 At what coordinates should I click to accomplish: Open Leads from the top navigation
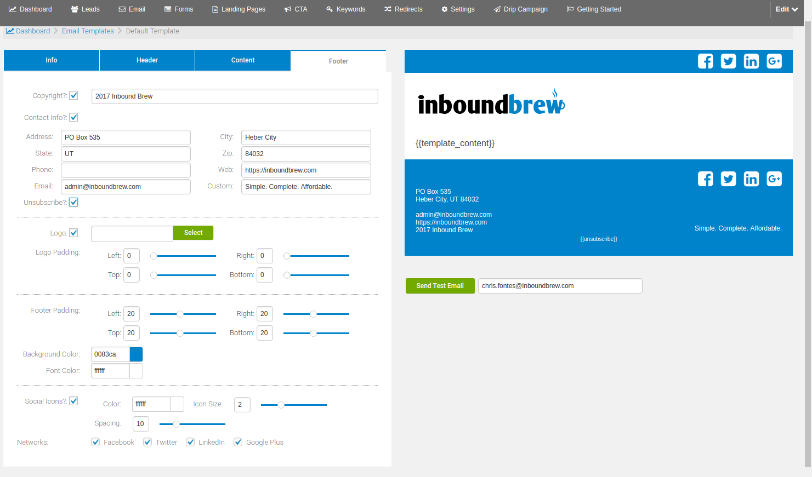[x=85, y=9]
